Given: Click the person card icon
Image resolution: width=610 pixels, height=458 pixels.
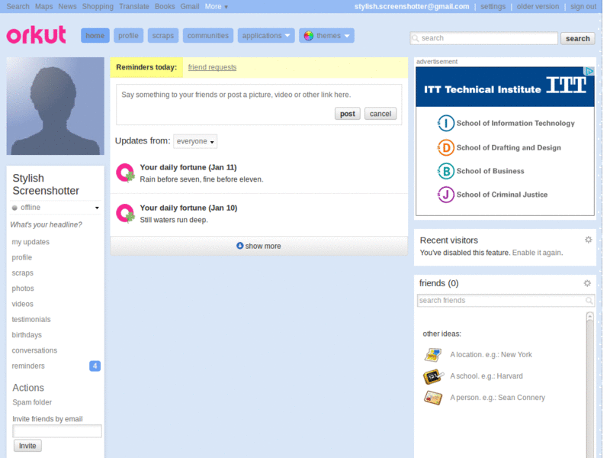Looking at the screenshot, I should click(433, 398).
